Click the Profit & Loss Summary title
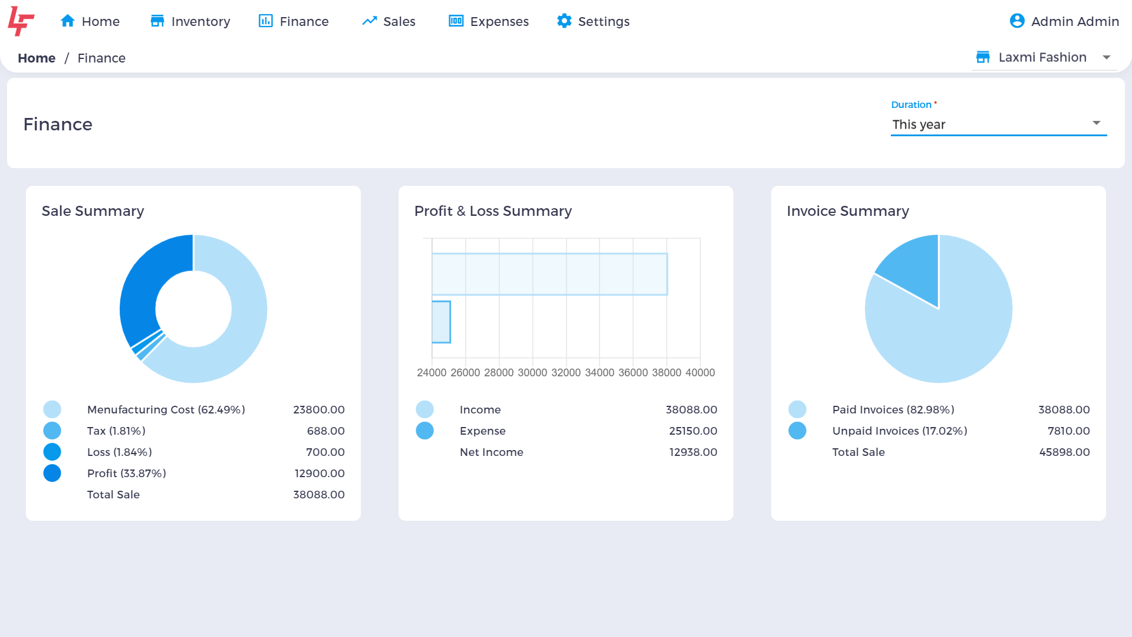 pyautogui.click(x=493, y=211)
